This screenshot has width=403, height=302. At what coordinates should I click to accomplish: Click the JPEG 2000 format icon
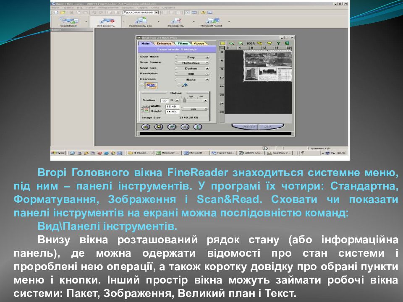click(151, 85)
